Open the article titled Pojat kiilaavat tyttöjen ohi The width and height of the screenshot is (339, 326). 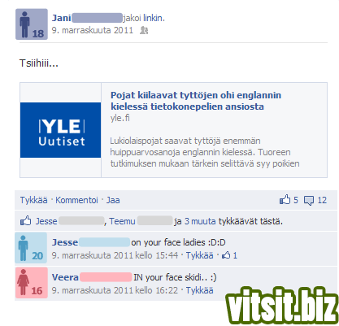[196, 101]
